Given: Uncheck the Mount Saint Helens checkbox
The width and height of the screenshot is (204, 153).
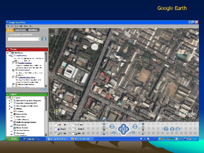Looking at the screenshot, I should 14,84.
